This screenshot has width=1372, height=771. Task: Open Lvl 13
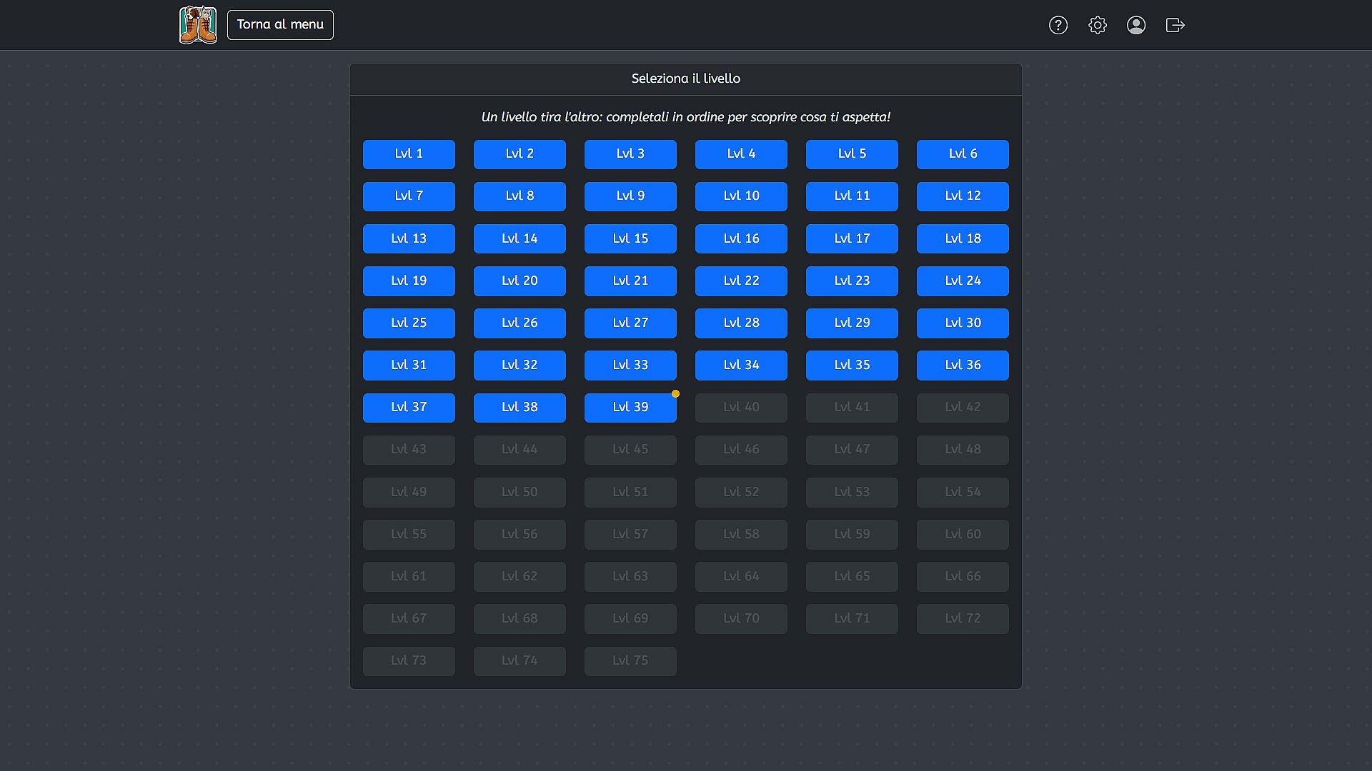point(409,238)
